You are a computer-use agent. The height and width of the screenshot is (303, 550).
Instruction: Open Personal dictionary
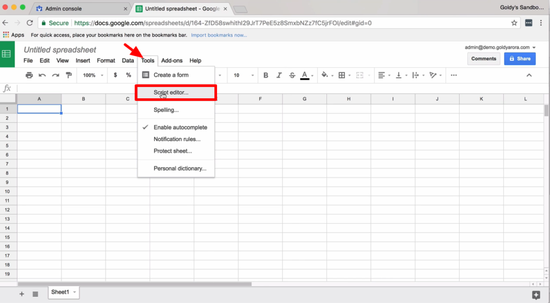tap(176, 168)
